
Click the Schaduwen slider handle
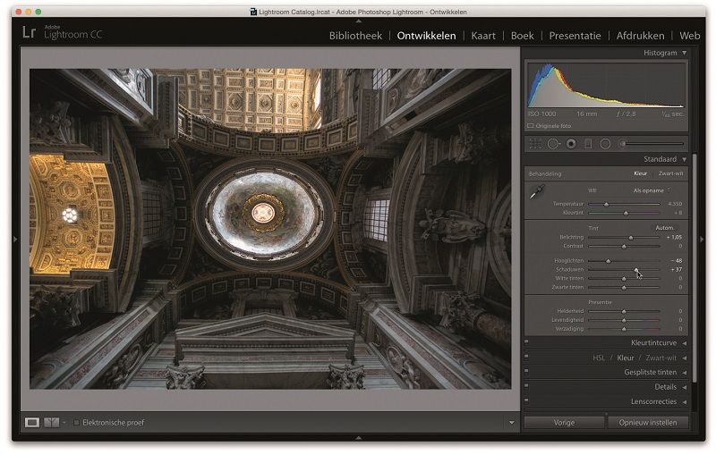636,269
